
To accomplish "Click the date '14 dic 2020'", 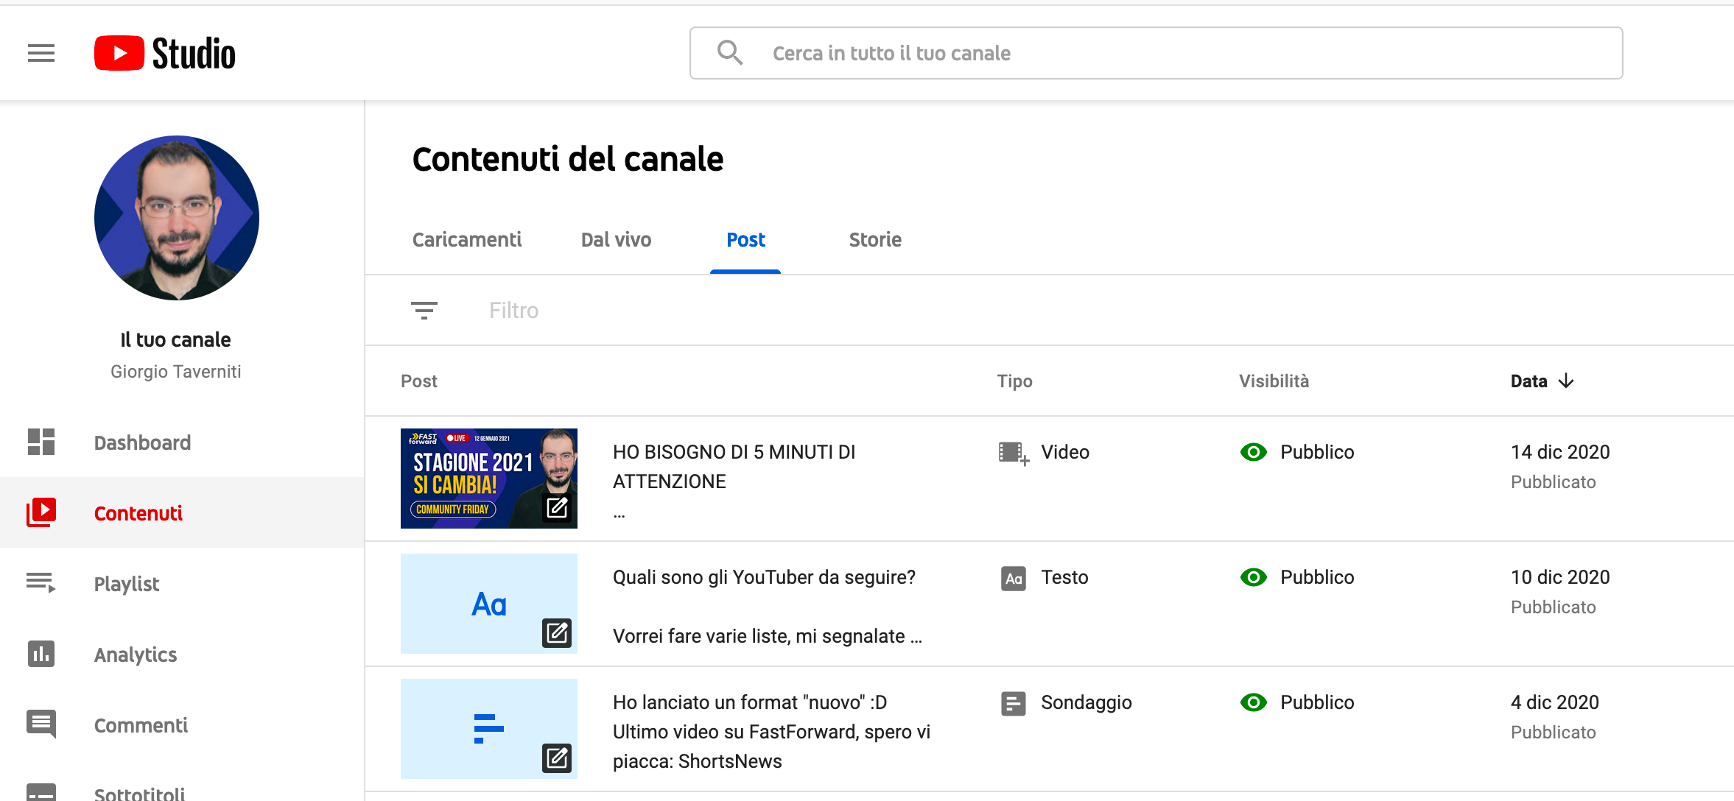I will (1560, 452).
